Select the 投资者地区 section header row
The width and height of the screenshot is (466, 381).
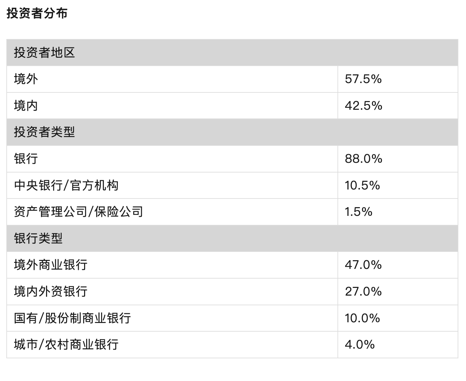(x=44, y=53)
